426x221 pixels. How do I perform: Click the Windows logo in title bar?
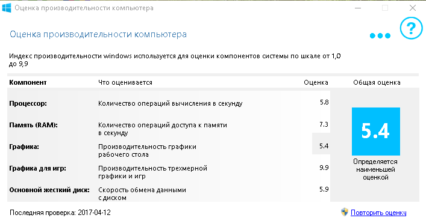(x=7, y=8)
